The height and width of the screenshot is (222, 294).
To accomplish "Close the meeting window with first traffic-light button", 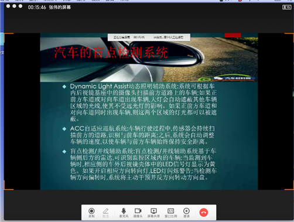I will click(8, 6).
